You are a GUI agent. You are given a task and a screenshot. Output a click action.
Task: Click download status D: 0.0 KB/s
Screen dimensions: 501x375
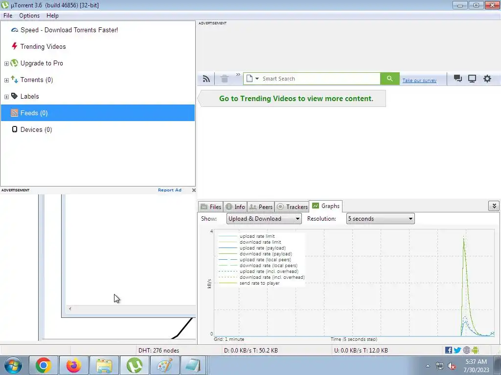tap(251, 351)
